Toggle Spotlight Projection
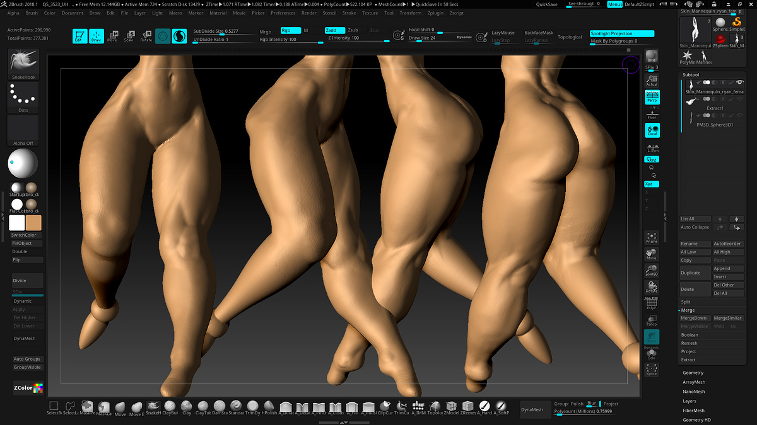The width and height of the screenshot is (757, 425). [621, 33]
